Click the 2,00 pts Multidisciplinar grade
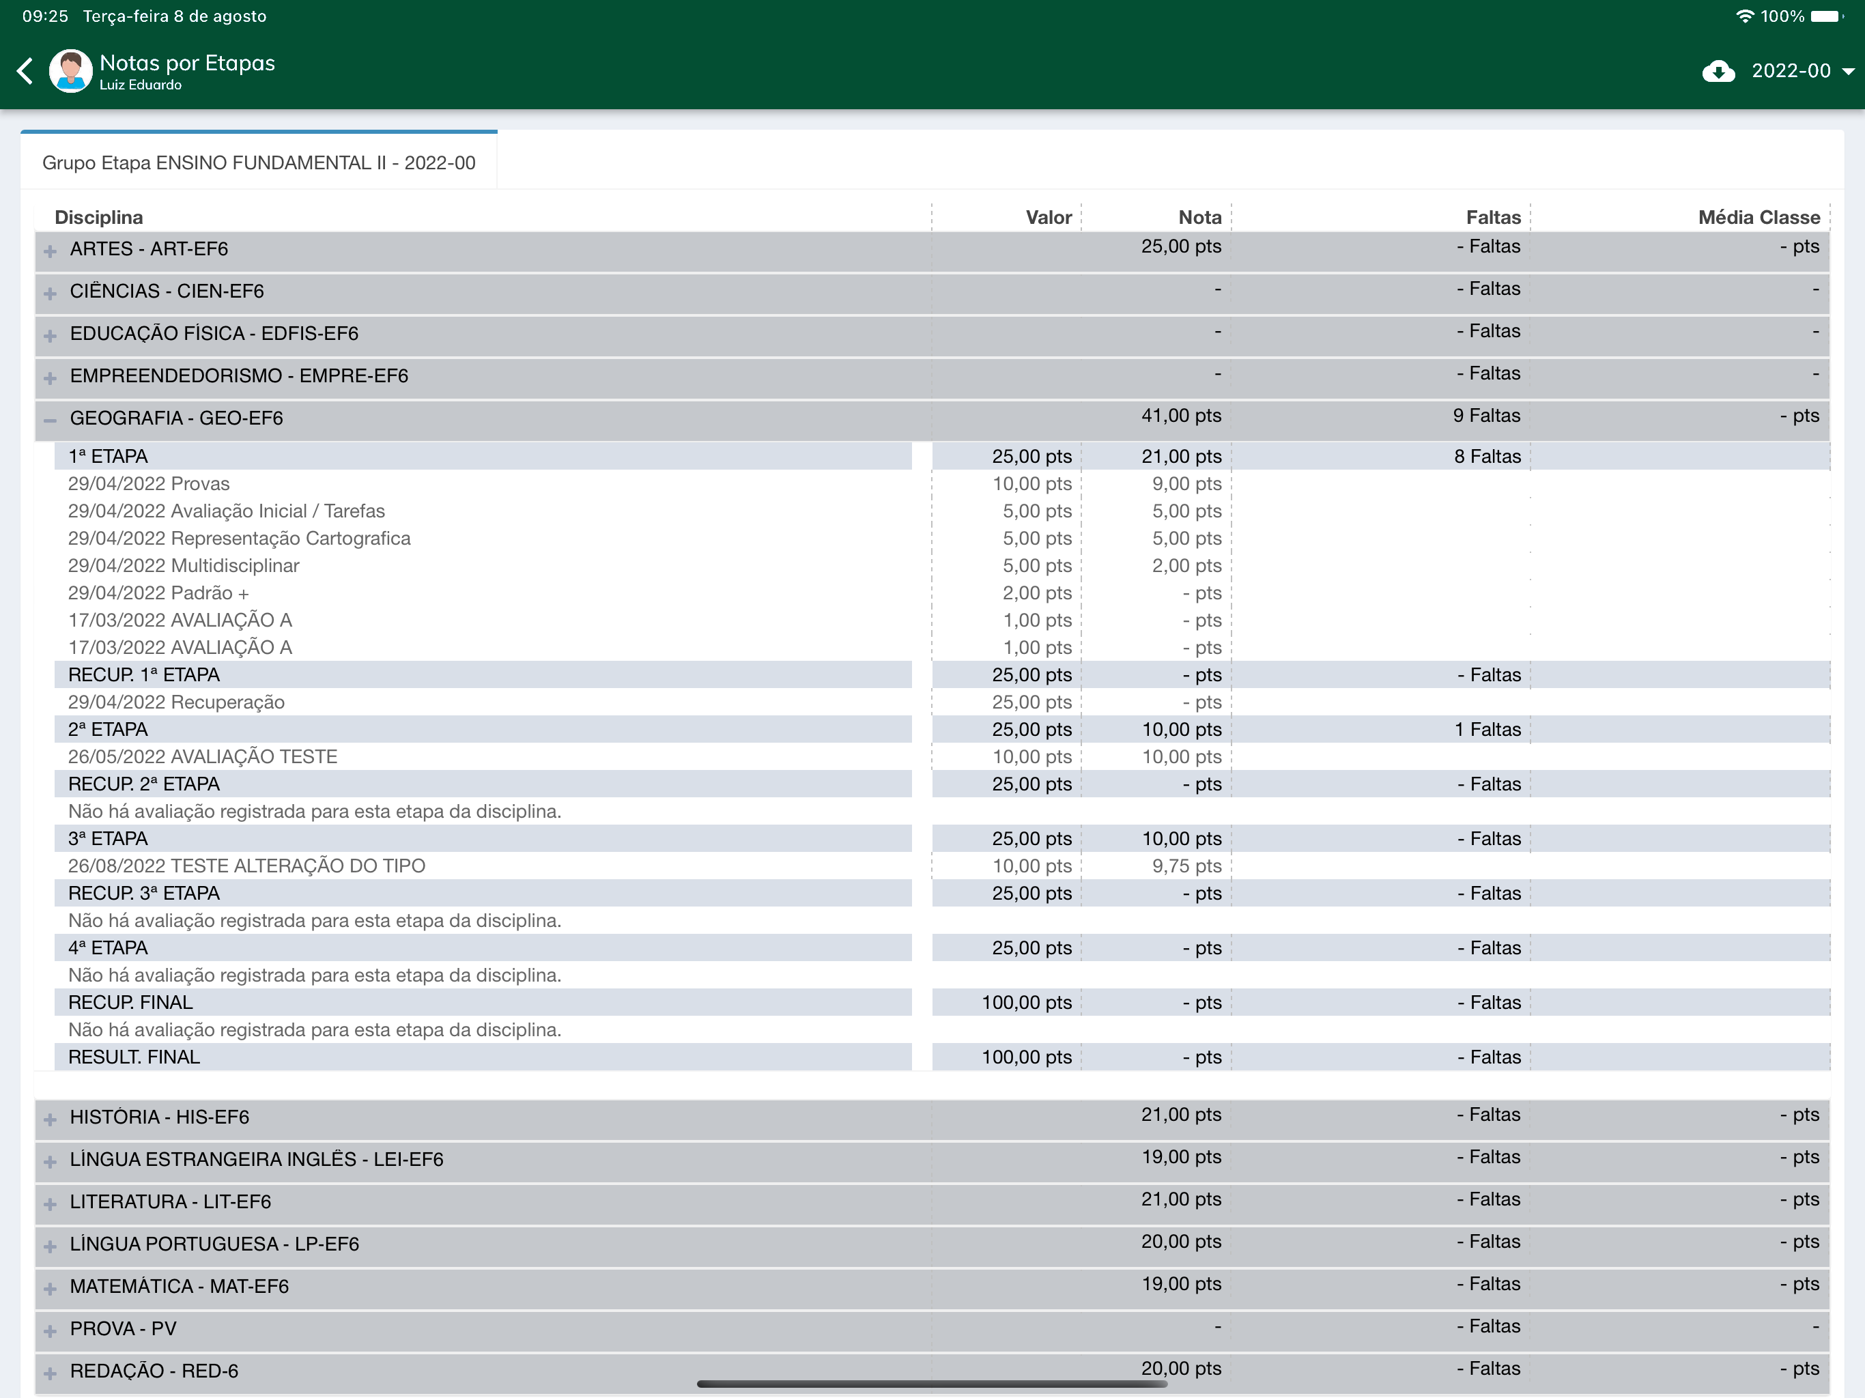Image resolution: width=1865 pixels, height=1398 pixels. [x=1187, y=566]
